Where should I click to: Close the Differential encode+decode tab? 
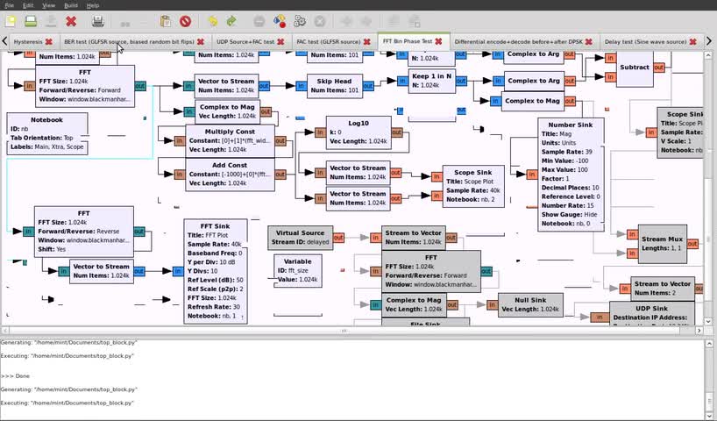coord(589,41)
